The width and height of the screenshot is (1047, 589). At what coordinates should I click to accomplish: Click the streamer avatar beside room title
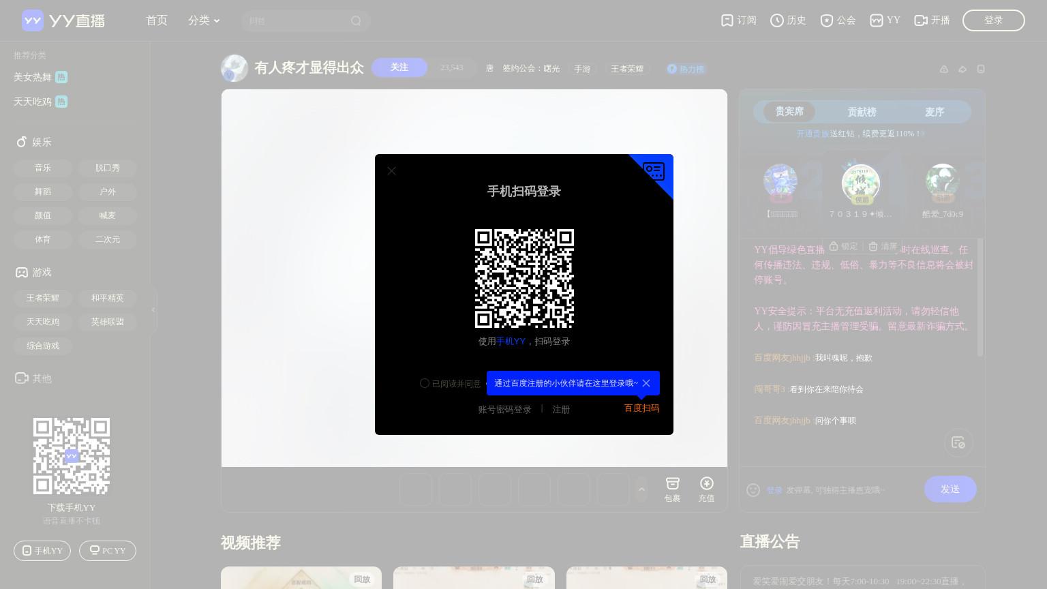point(234,68)
